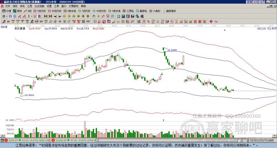Select the hand pan tool
The width and height of the screenshot is (277, 148).
[94, 16]
